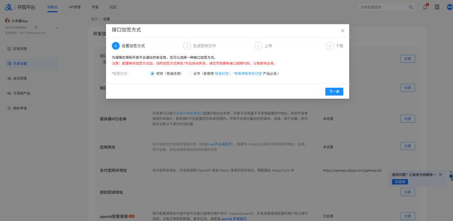
Task: Click the magnifier search icon
Action: click(x=411, y=7)
